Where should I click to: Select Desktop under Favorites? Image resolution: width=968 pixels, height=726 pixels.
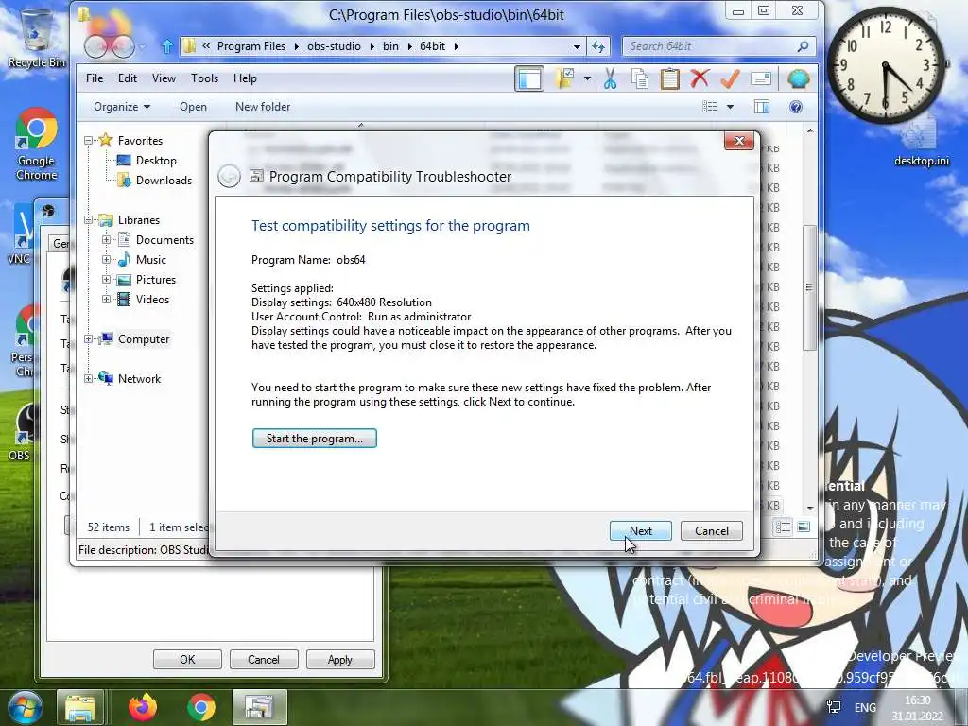coord(156,161)
